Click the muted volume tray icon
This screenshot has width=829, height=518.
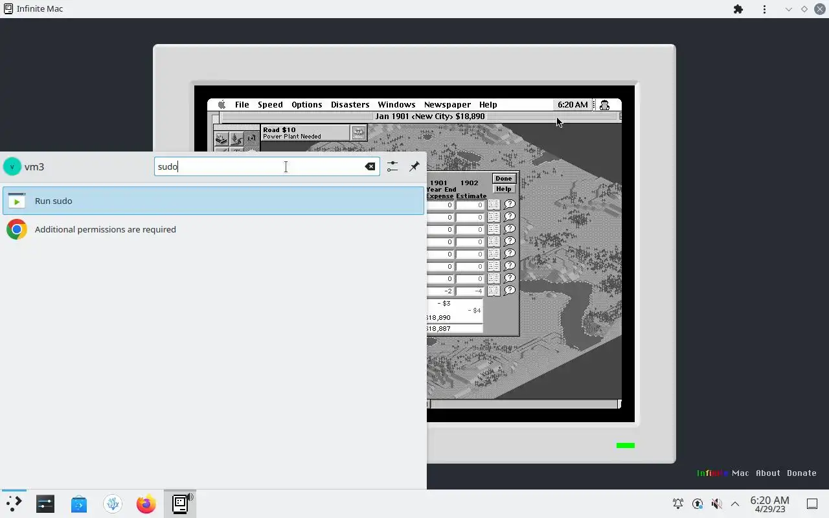coord(716,504)
